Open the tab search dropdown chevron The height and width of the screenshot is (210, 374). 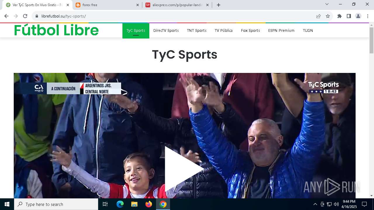pos(327,4)
